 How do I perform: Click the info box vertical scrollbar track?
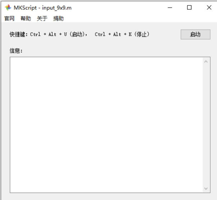(206, 124)
